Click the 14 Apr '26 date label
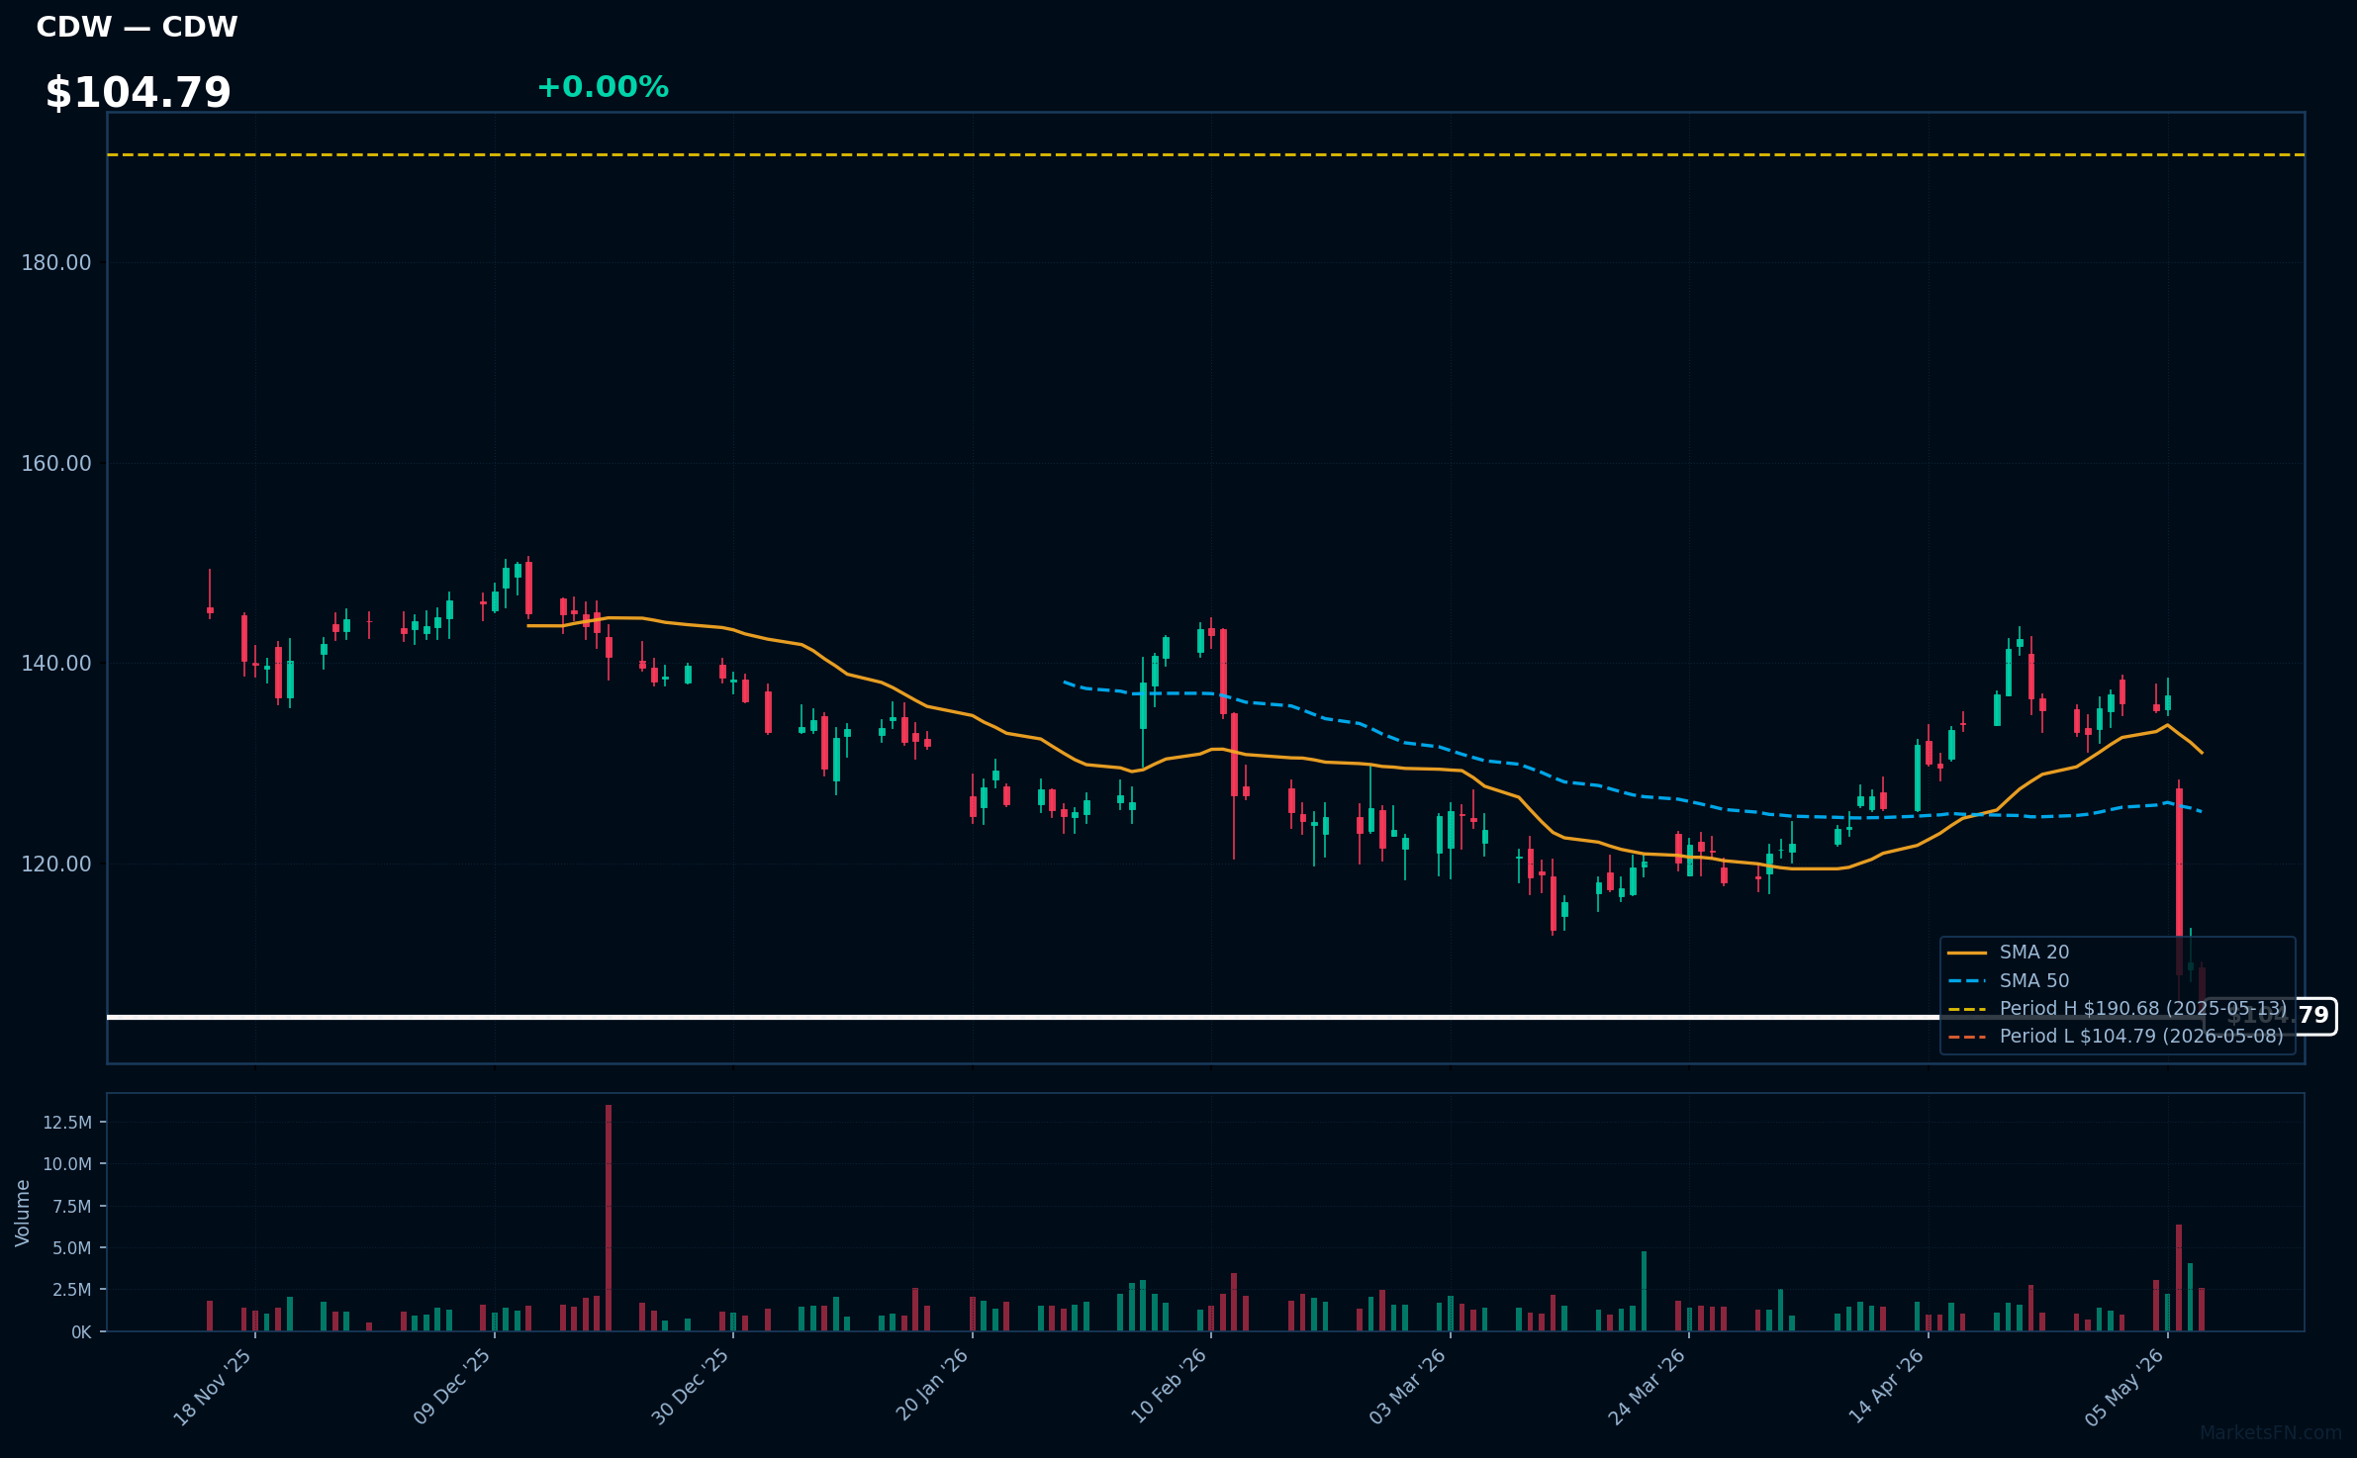This screenshot has width=2357, height=1458. click(x=1887, y=1386)
